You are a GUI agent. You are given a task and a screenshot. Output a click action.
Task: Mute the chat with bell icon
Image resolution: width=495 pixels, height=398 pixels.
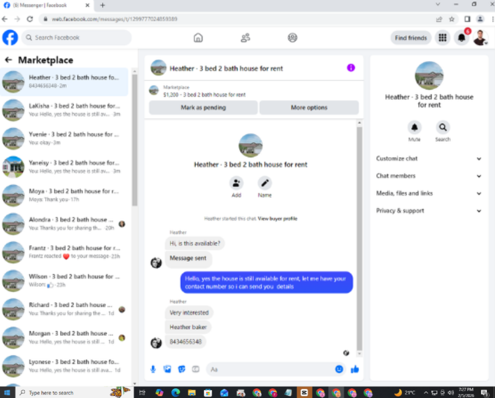(414, 127)
